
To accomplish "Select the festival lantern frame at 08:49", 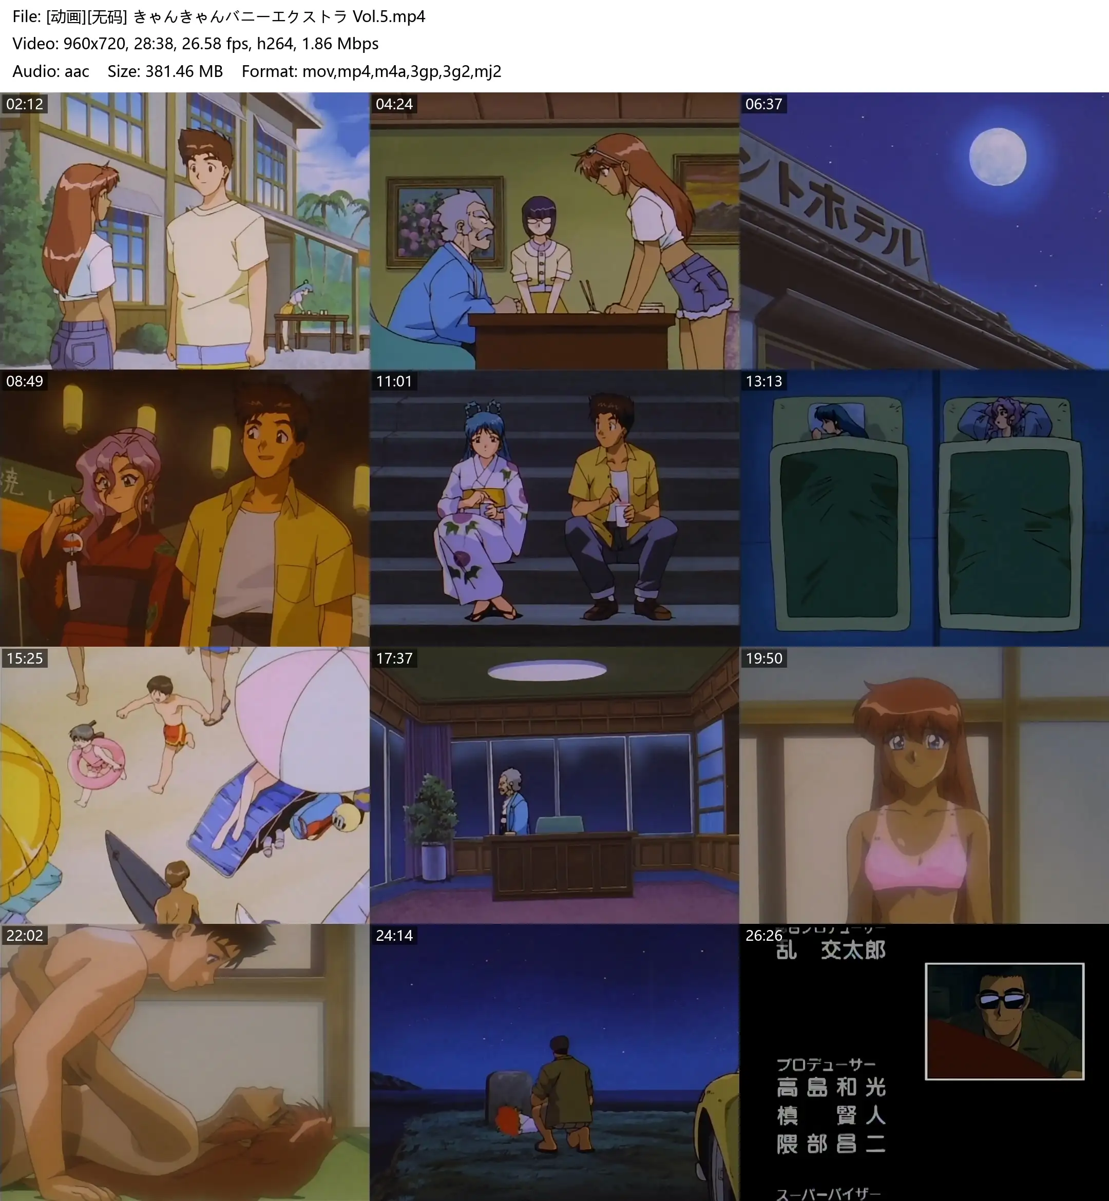I will pyautogui.click(x=185, y=508).
